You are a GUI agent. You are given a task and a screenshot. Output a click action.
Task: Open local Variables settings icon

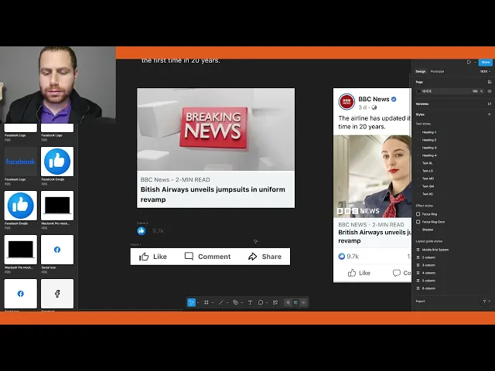[x=490, y=104]
